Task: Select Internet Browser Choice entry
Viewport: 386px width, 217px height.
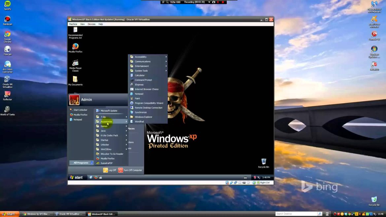Action: (148, 89)
